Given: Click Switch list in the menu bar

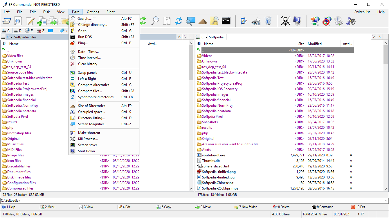Looking at the screenshot, I should (x=362, y=12).
